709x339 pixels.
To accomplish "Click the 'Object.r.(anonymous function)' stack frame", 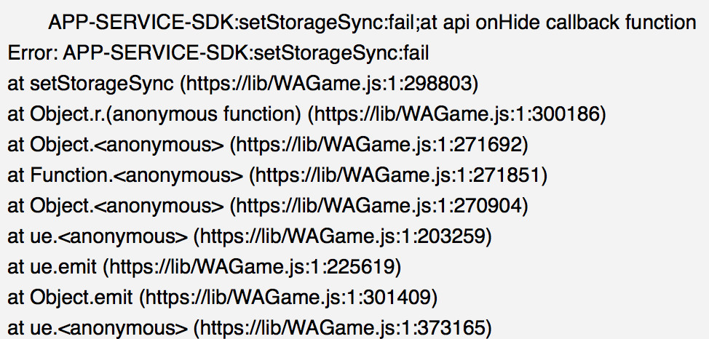I will click(x=165, y=114).
